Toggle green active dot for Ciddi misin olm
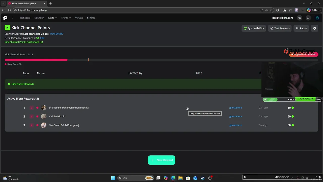This screenshot has width=323, height=182. click(x=293, y=117)
